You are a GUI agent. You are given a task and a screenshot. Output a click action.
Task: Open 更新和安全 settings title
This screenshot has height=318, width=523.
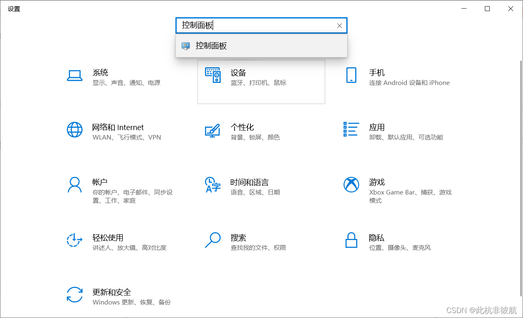[x=112, y=292]
